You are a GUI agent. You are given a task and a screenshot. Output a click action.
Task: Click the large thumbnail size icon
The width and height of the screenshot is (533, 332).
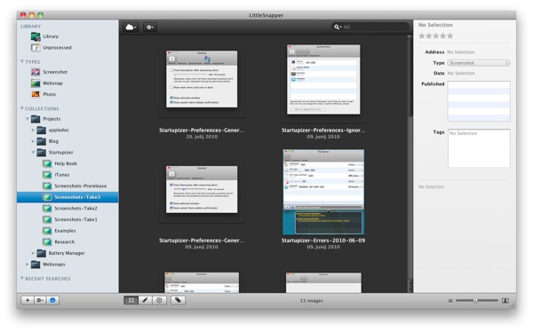[505, 301]
